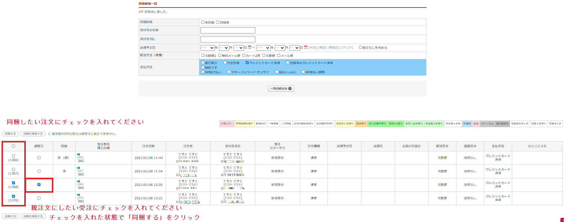Click green flag icon for order 1368

point(78,181)
